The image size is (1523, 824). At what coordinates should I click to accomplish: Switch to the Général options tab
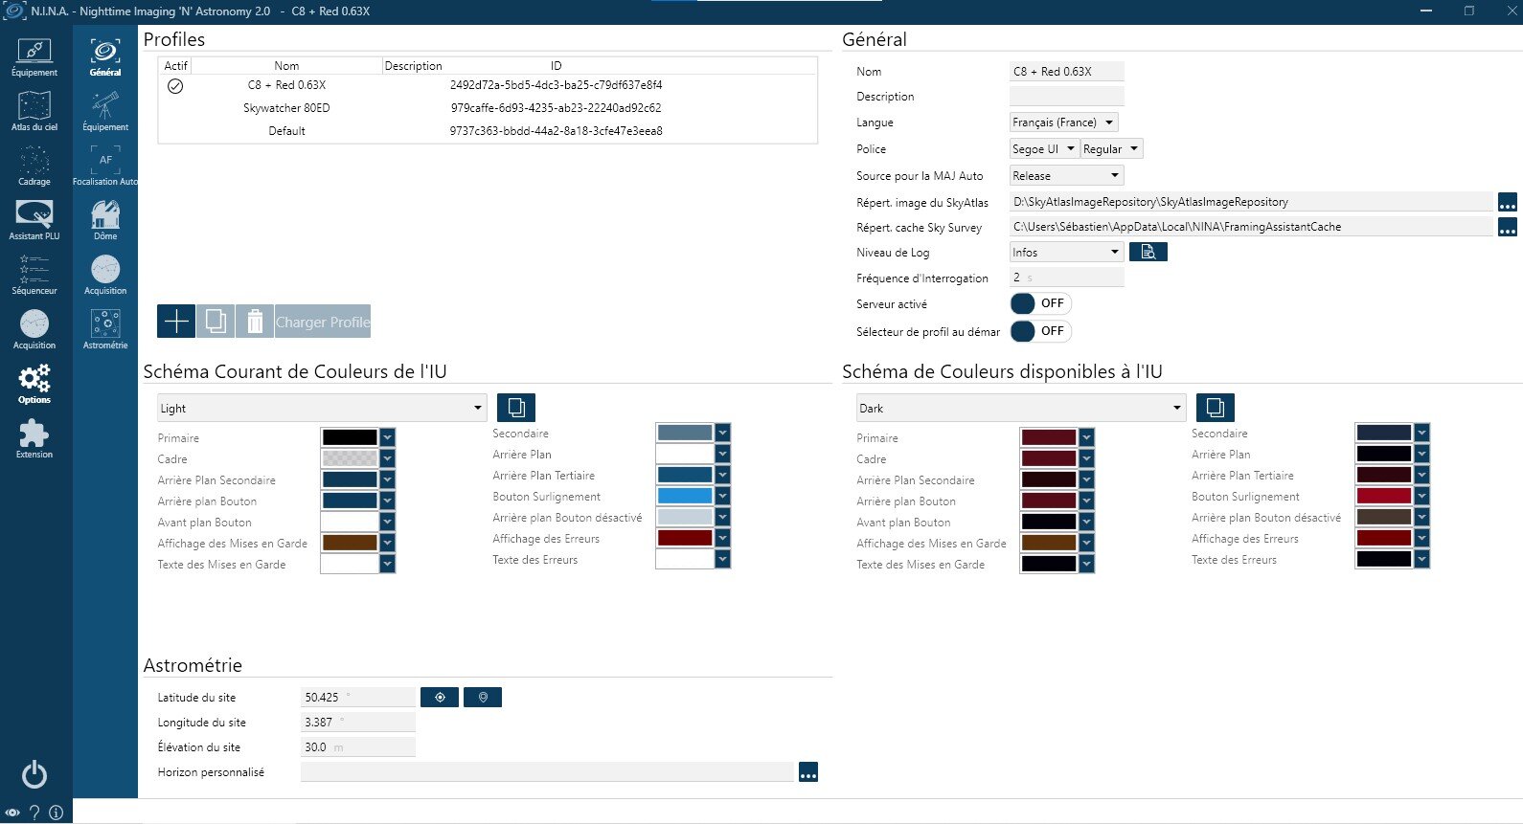[105, 57]
